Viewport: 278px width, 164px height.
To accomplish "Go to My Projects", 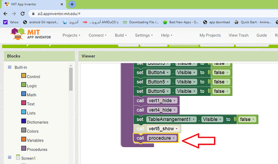I will (210, 35).
